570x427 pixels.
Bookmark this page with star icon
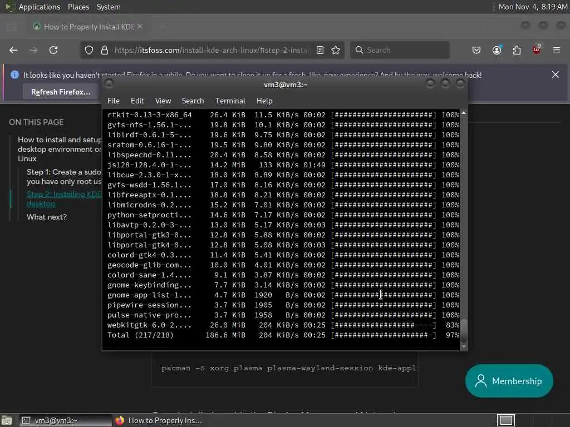(x=336, y=50)
